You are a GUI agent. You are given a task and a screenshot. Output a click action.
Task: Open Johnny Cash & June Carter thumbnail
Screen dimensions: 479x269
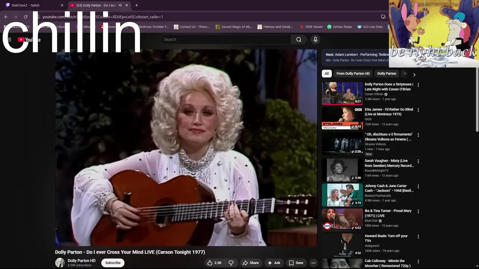tap(342, 195)
